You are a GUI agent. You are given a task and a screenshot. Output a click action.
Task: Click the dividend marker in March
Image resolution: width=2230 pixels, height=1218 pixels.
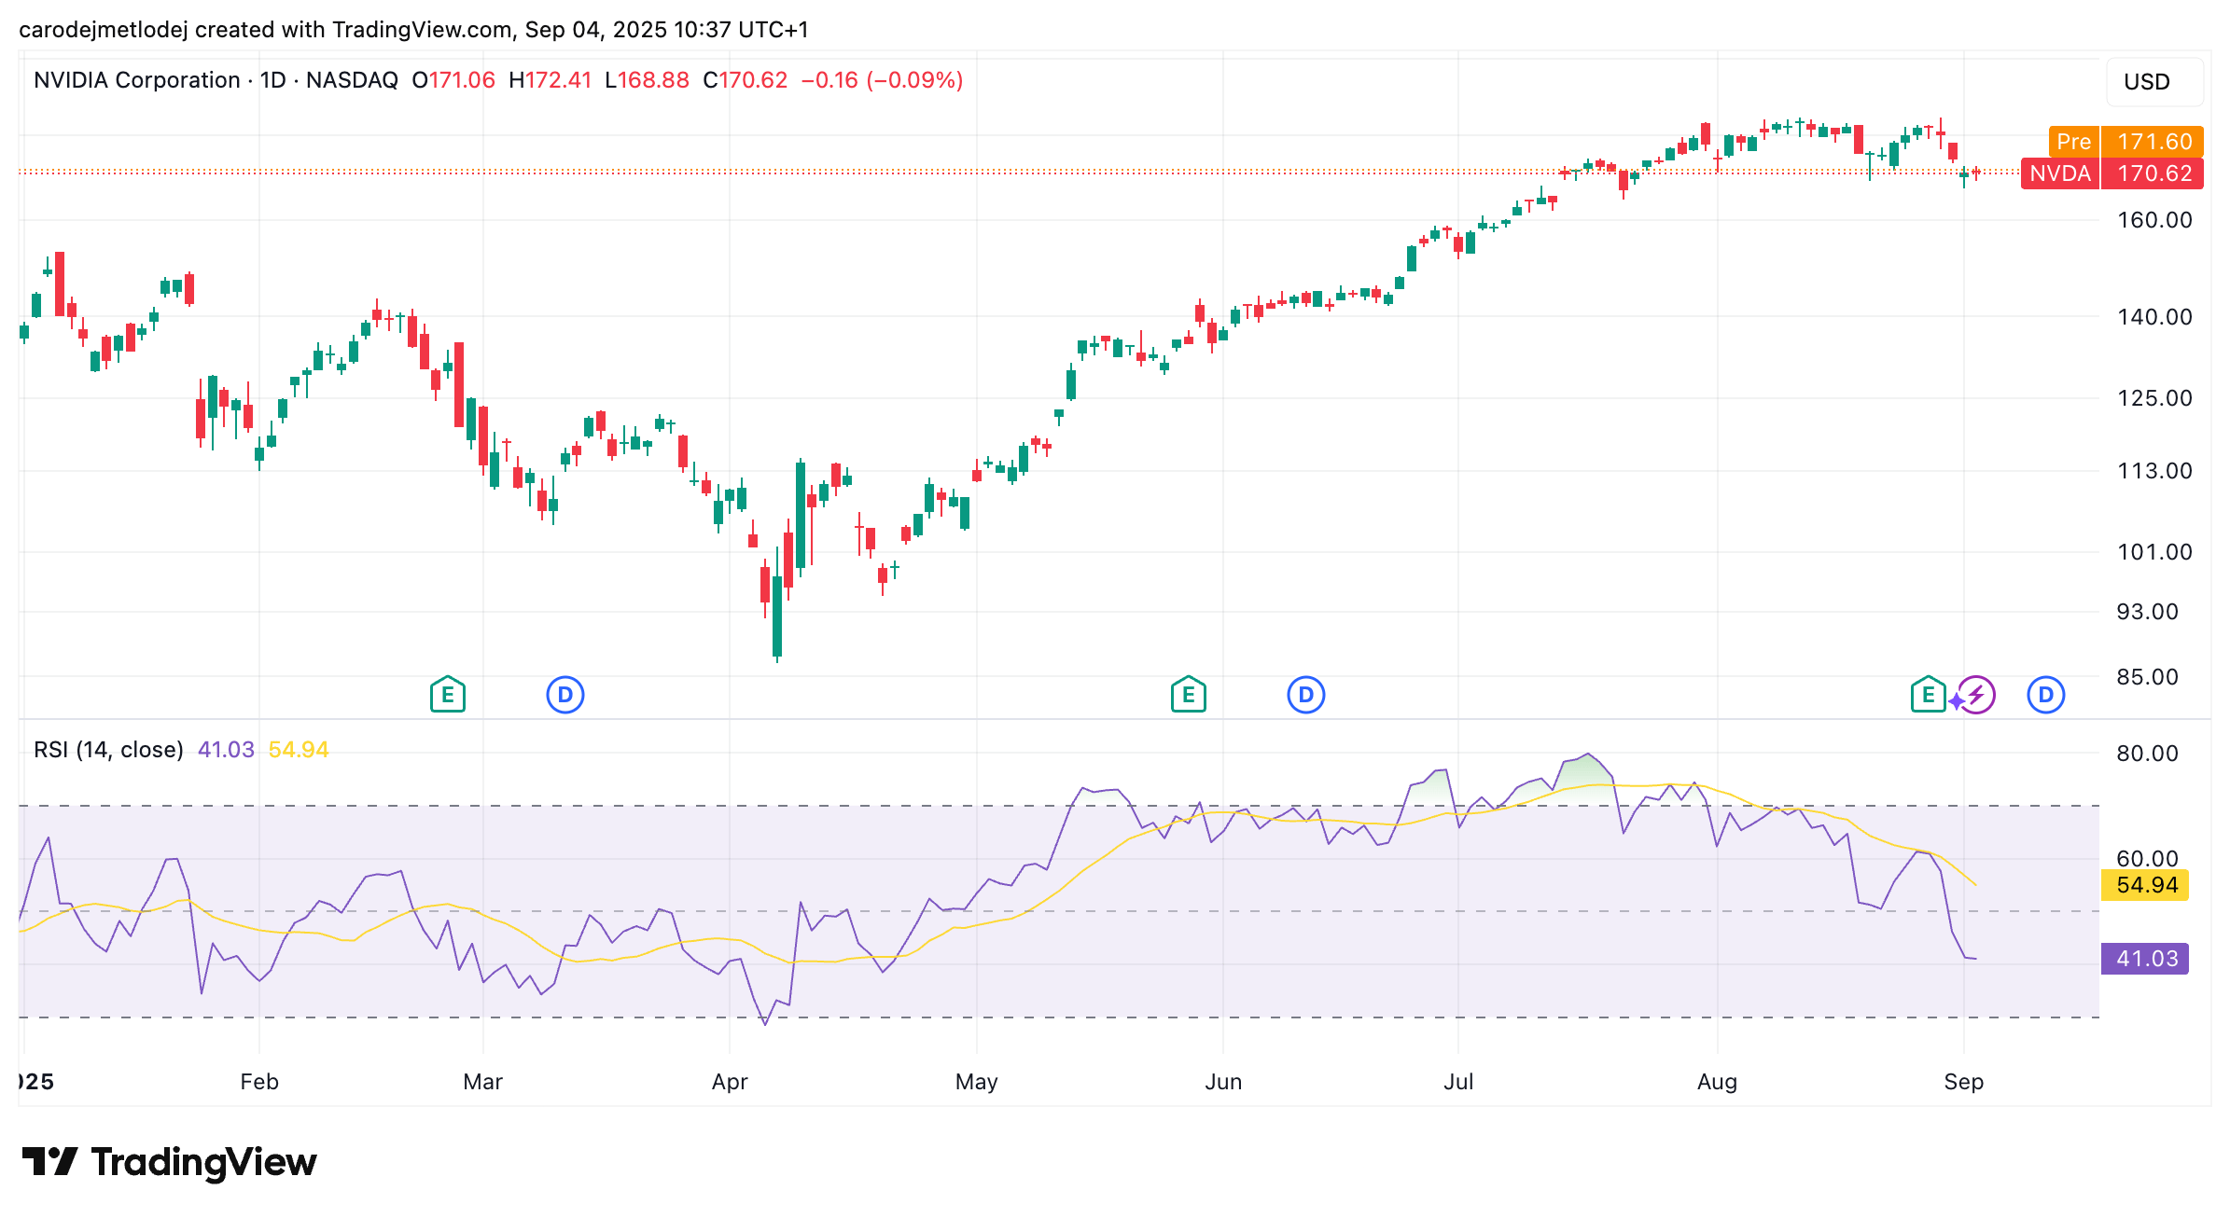click(x=565, y=695)
